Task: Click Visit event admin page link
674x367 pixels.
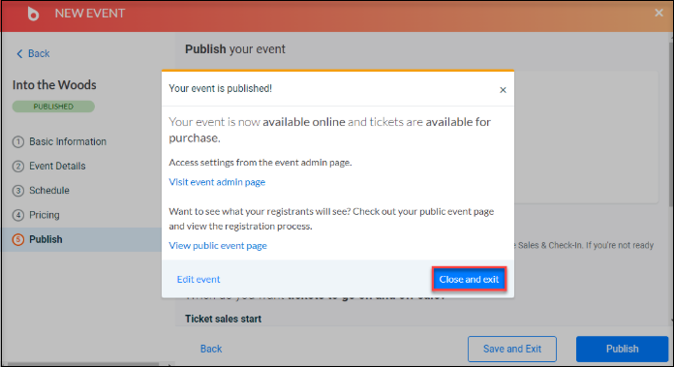Action: click(x=217, y=182)
